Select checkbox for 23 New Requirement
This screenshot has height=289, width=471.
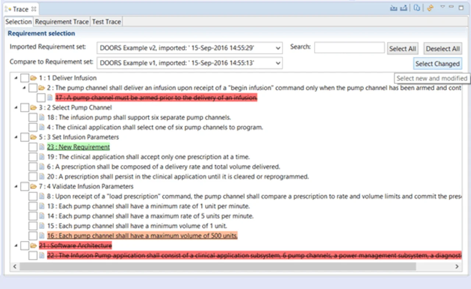click(33, 147)
